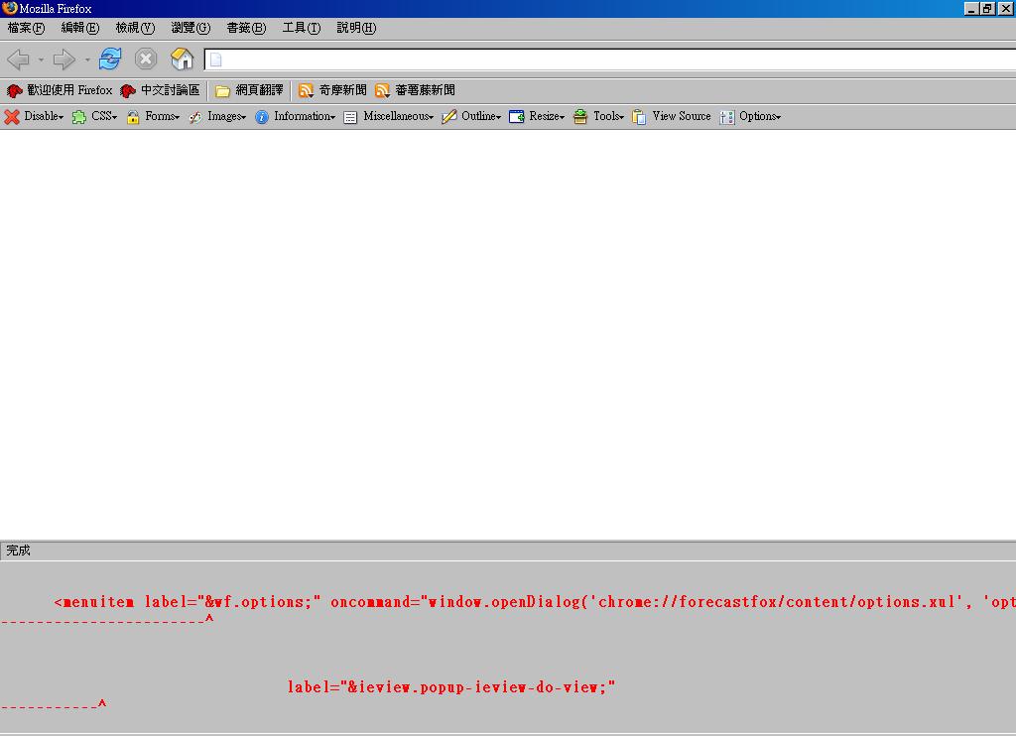The width and height of the screenshot is (1016, 736).
Task: Click the Back navigation arrow
Action: (x=18, y=60)
